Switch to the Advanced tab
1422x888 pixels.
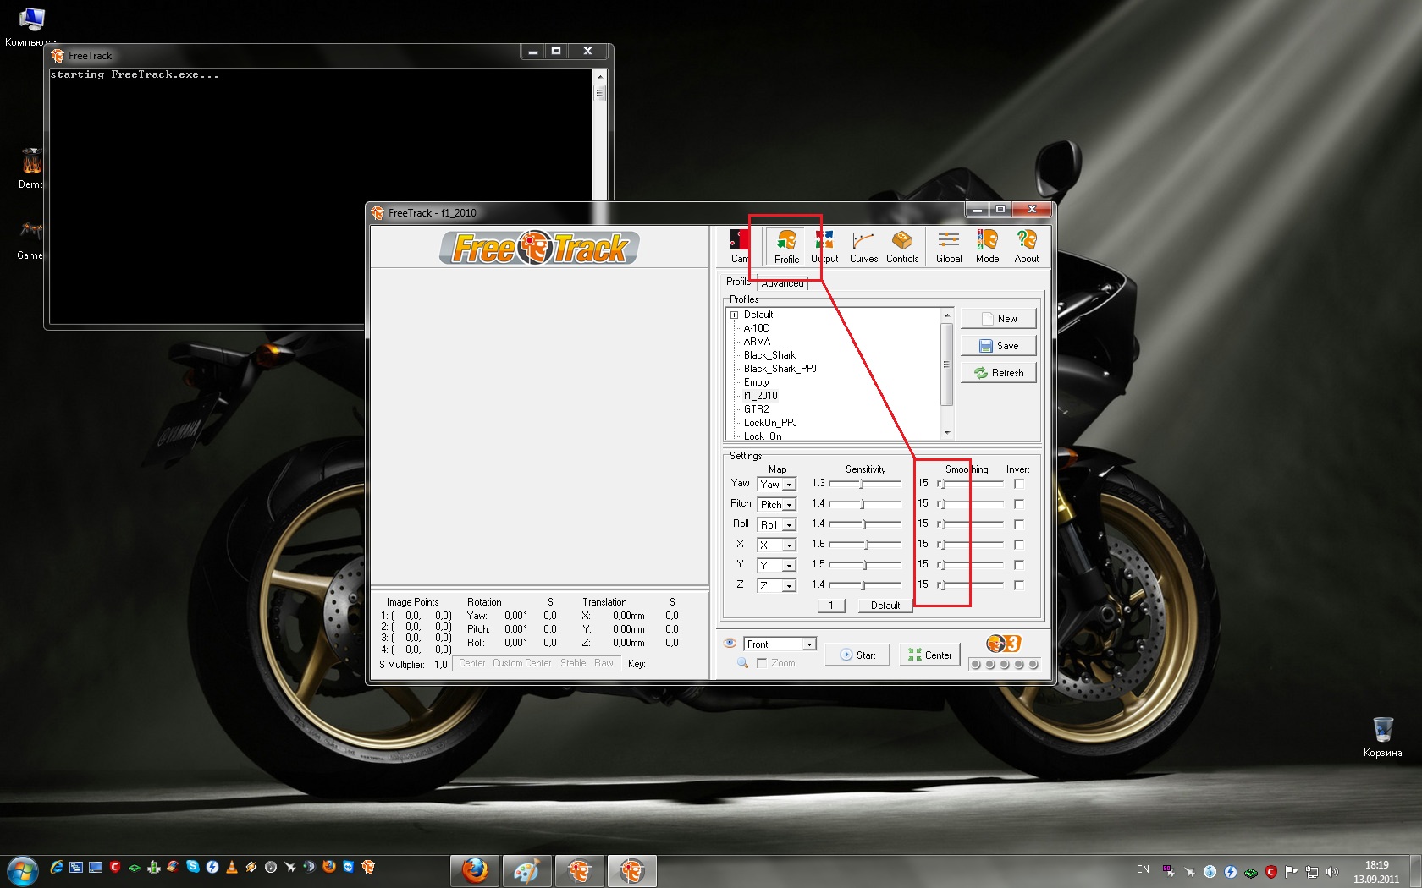[783, 283]
